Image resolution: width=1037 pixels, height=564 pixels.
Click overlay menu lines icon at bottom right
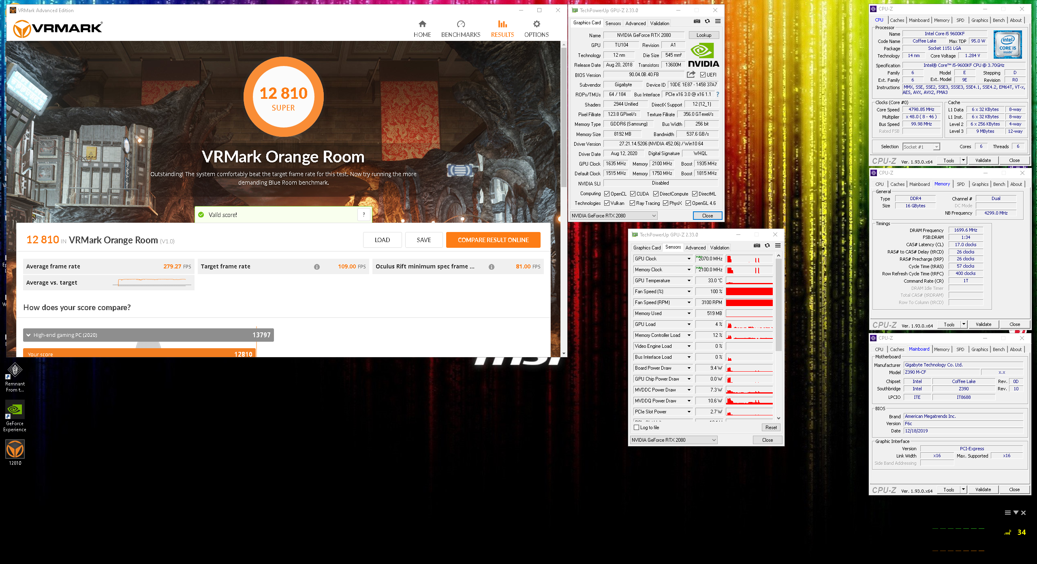click(1007, 513)
